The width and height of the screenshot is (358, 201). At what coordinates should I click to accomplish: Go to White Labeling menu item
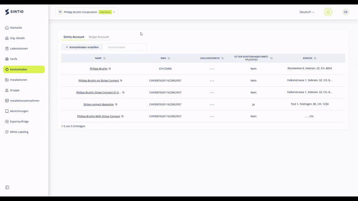coord(19,132)
